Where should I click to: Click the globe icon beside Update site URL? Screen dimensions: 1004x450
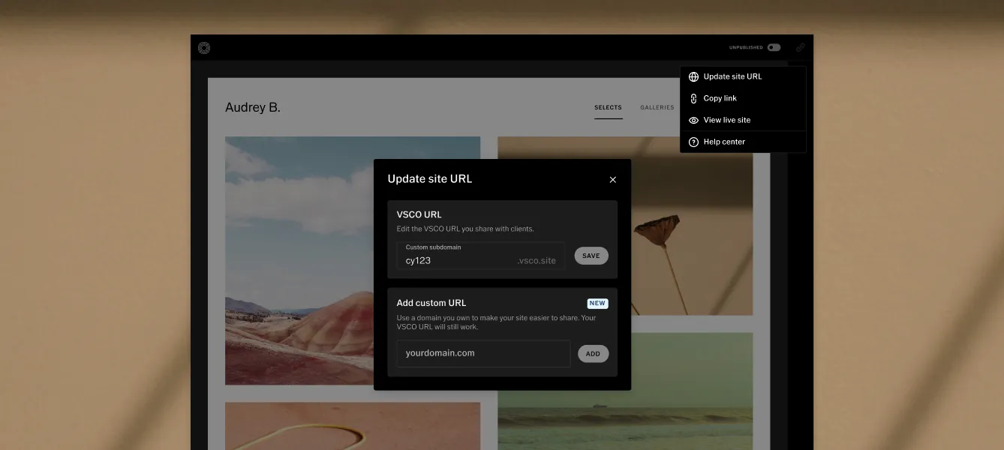tap(693, 76)
